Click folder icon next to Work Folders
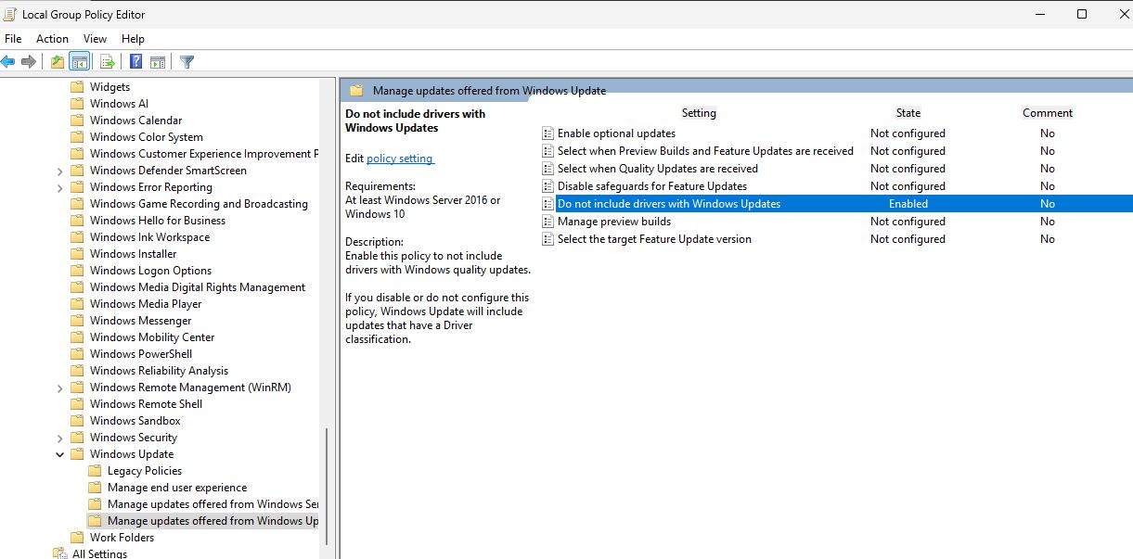The width and height of the screenshot is (1133, 559). (77, 538)
